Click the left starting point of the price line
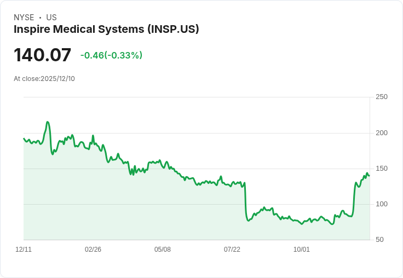This screenshot has height=278, width=403. (x=24, y=138)
